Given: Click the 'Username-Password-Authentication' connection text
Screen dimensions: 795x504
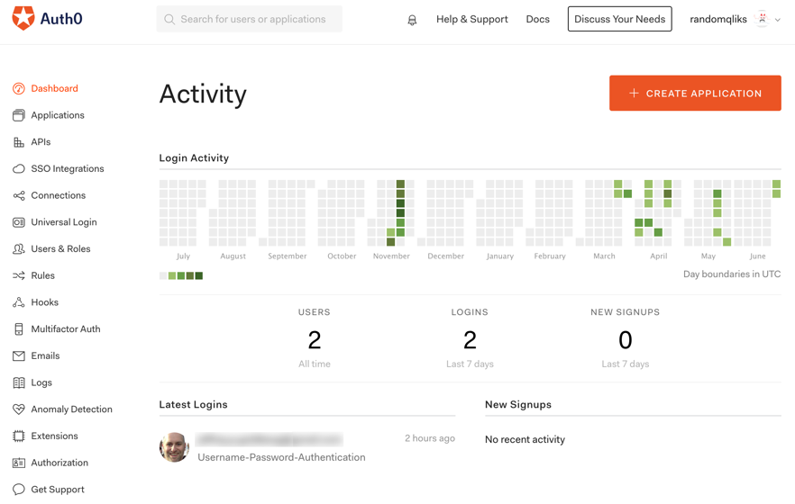Looking at the screenshot, I should 281,457.
